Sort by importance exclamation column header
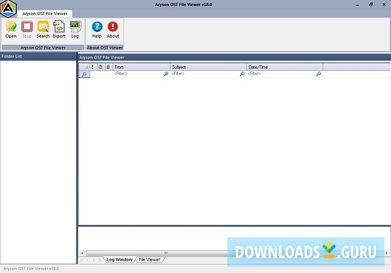391x273 pixels. [93, 67]
